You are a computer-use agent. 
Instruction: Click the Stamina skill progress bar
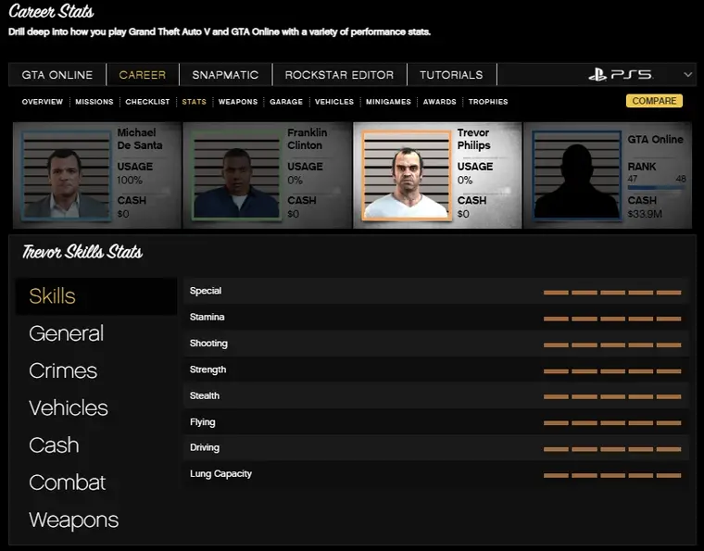[x=612, y=319]
